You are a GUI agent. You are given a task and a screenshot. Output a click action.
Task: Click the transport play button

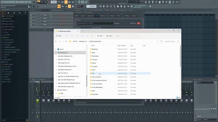click(42, 2)
